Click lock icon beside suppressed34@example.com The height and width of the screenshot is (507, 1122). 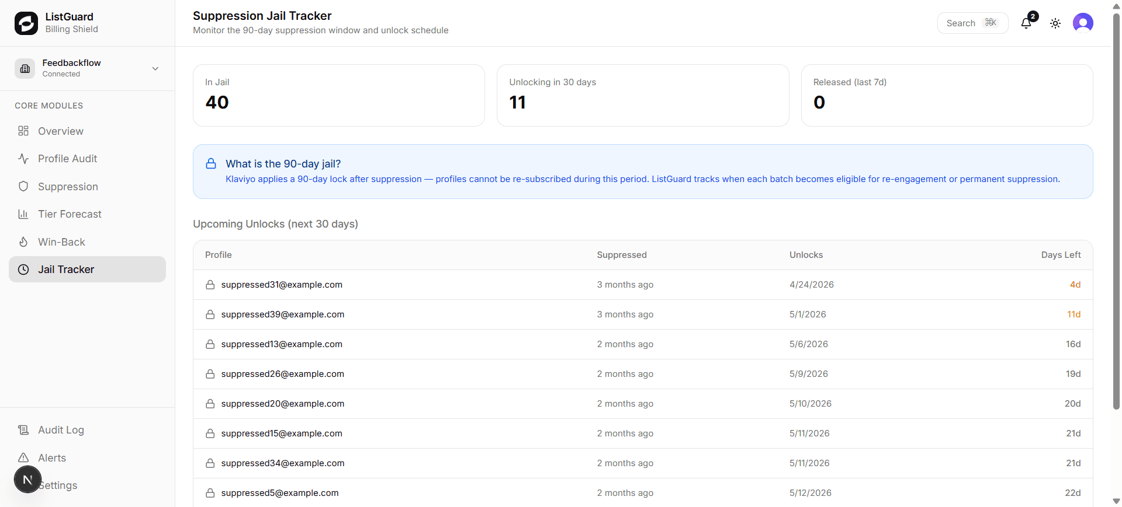[x=210, y=463]
